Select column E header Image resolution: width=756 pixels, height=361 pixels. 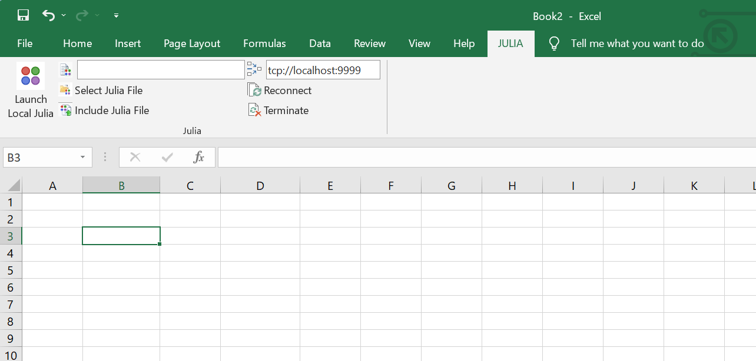330,186
